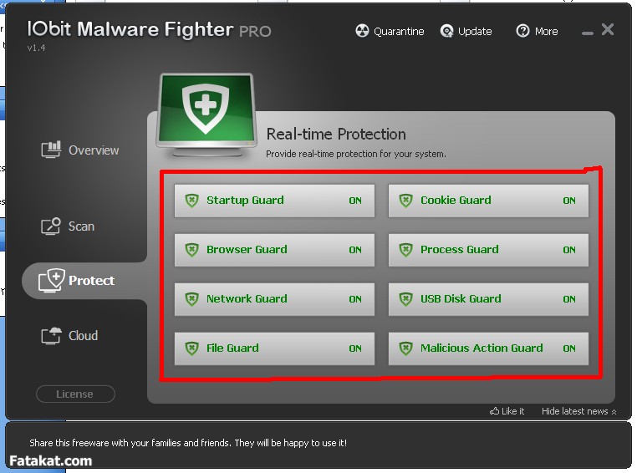637x473 pixels.
Task: Click the Network Guard shield icon
Action: (x=191, y=299)
